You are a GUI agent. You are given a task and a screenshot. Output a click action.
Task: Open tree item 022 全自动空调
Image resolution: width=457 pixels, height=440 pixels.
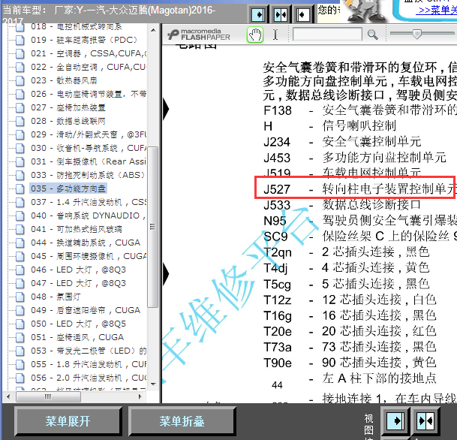(89, 67)
